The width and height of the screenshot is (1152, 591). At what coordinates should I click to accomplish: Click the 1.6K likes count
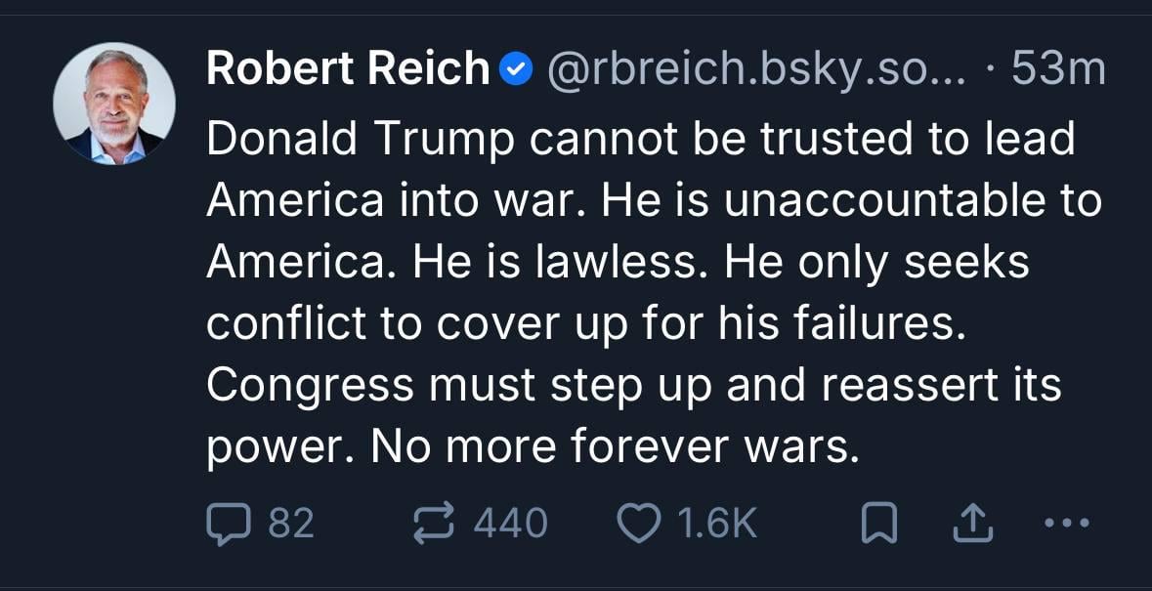point(717,524)
